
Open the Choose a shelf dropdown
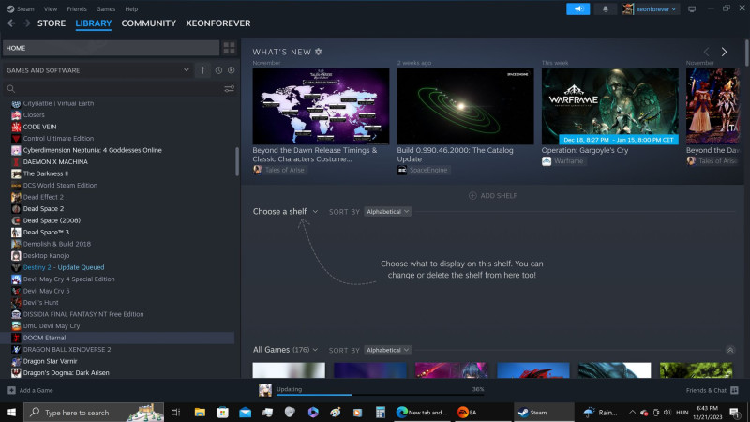point(285,212)
